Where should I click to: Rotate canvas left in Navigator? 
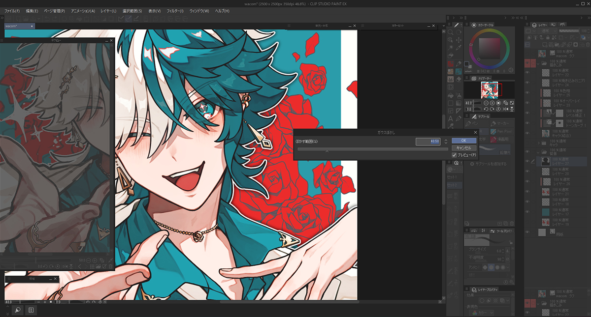click(x=486, y=109)
